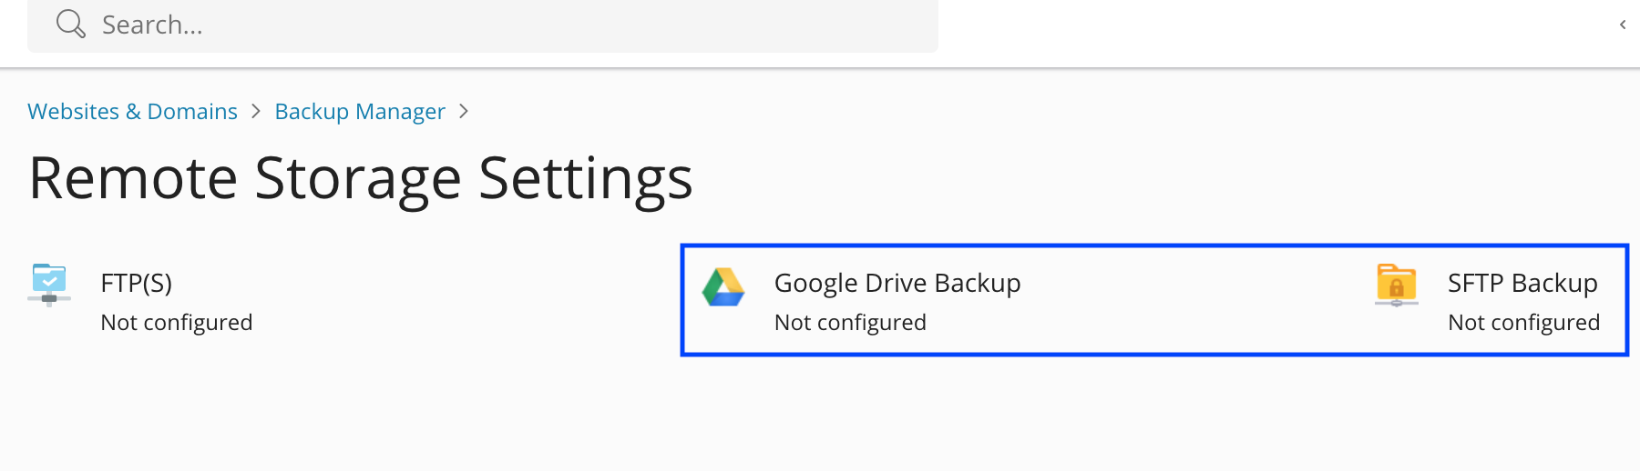The width and height of the screenshot is (1640, 471).
Task: Click the Google Drive triangle logo icon
Action: pyautogui.click(x=723, y=287)
